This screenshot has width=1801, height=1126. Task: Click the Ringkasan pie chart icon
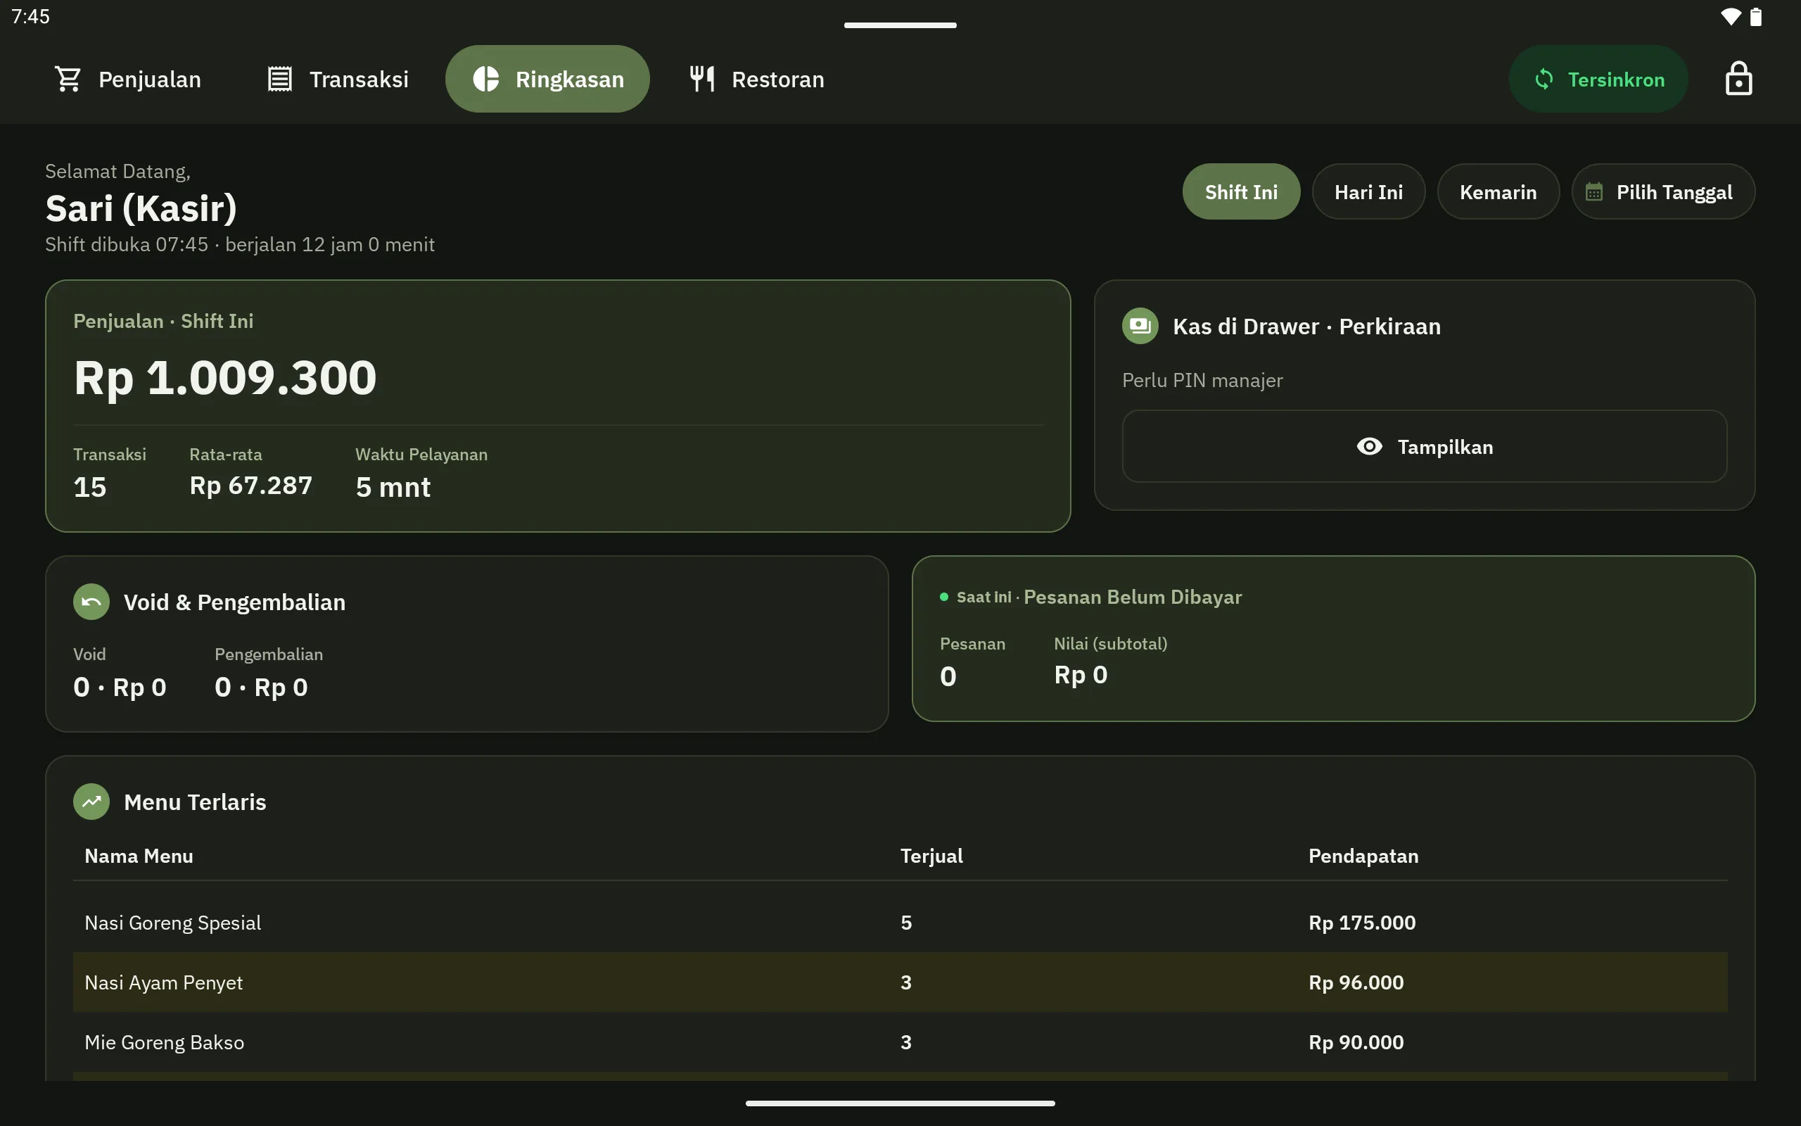(x=486, y=79)
